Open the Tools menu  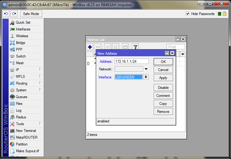click(x=26, y=124)
